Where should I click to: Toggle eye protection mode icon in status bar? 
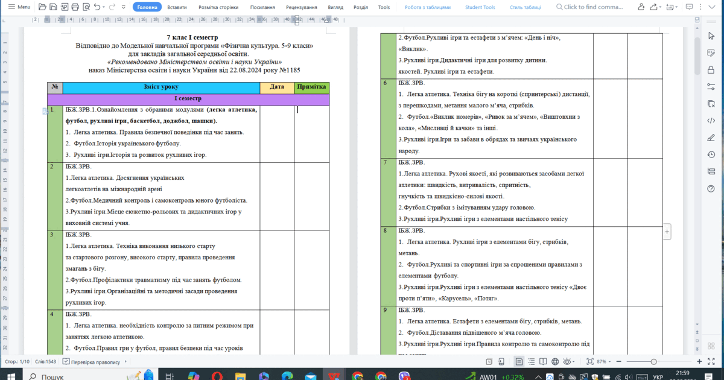coord(567,362)
